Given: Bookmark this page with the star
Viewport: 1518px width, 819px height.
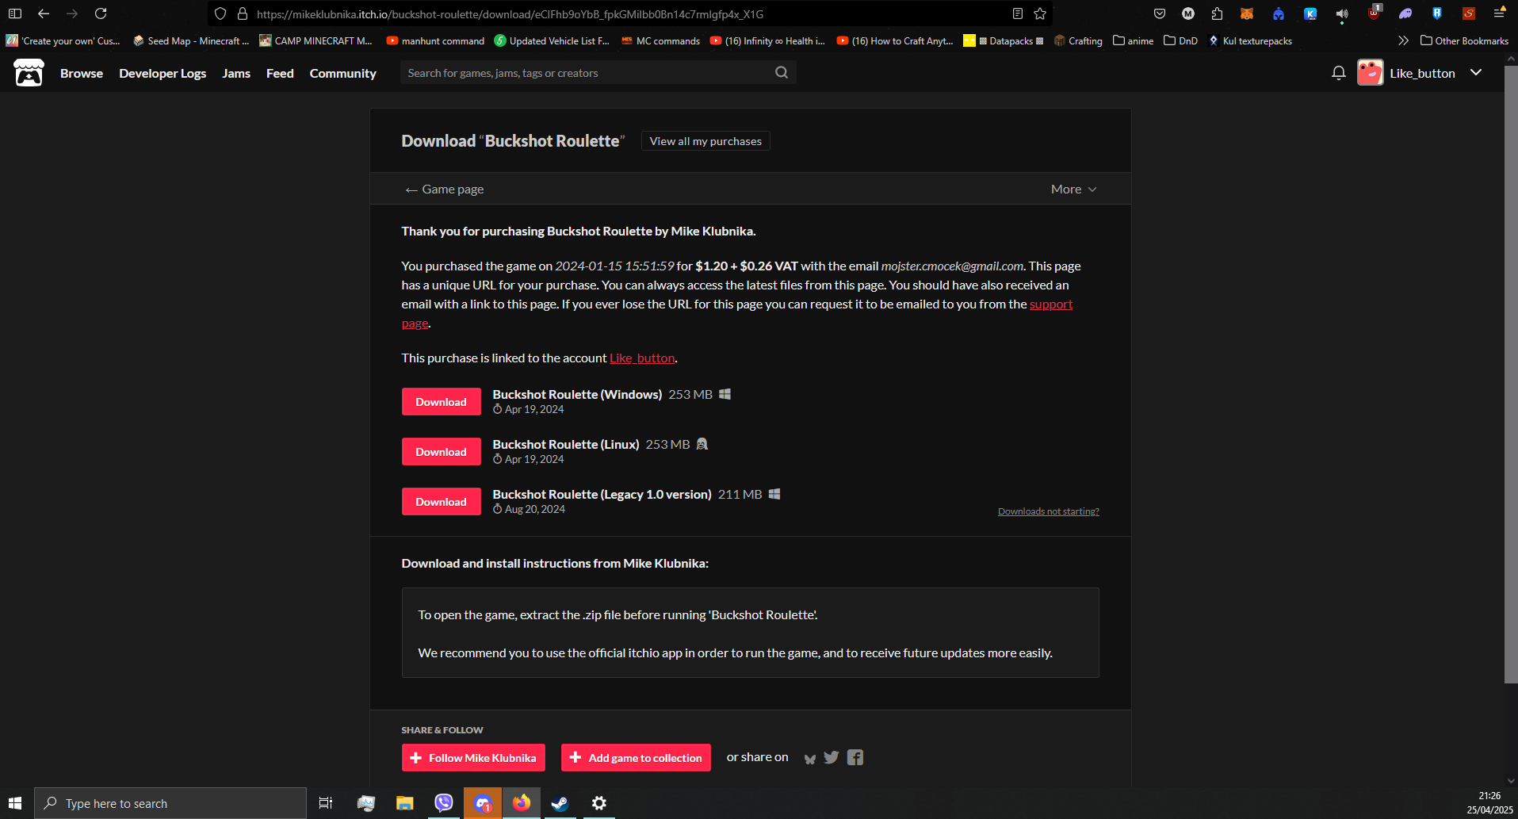Looking at the screenshot, I should (1040, 13).
